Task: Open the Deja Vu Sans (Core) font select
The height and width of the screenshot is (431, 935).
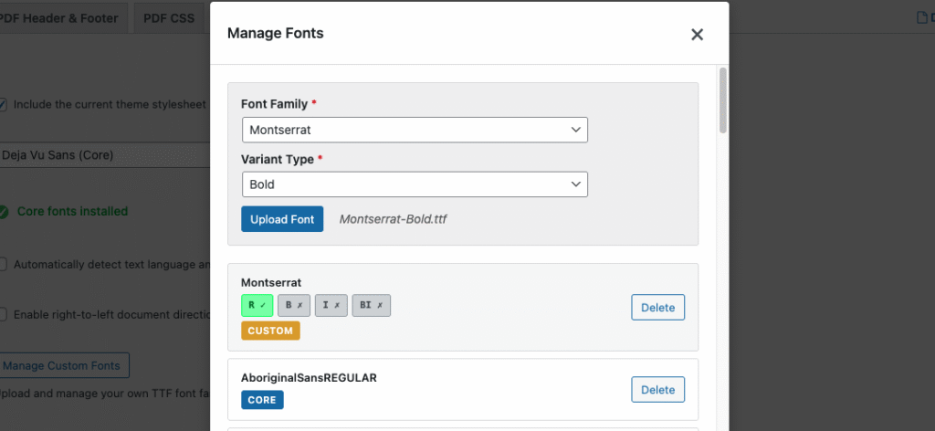Action: (105, 155)
